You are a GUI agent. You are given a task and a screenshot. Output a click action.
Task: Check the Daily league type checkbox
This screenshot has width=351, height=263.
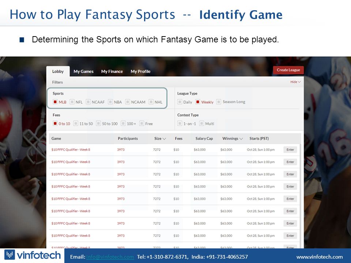tap(180, 102)
